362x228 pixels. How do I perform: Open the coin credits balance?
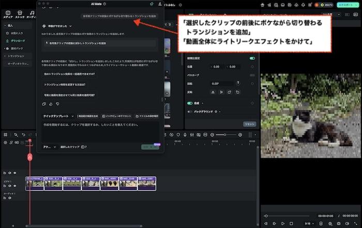click(327, 5)
